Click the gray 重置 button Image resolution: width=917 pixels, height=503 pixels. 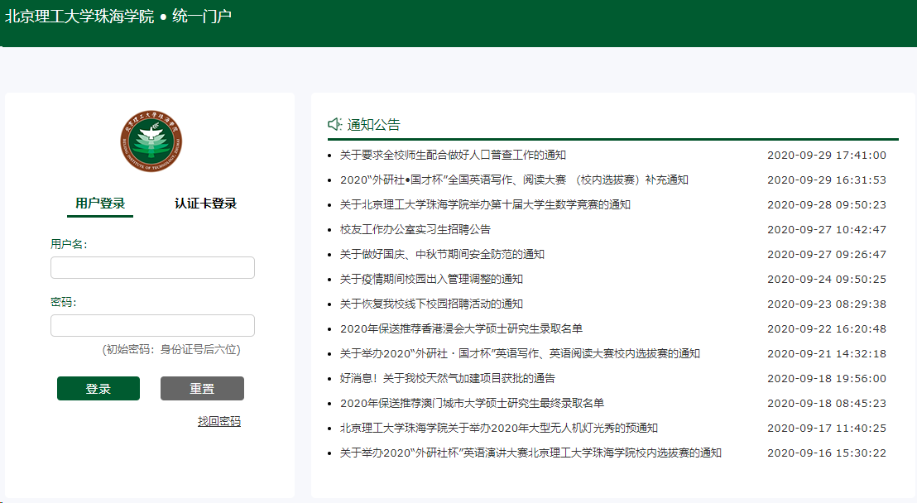click(x=202, y=388)
